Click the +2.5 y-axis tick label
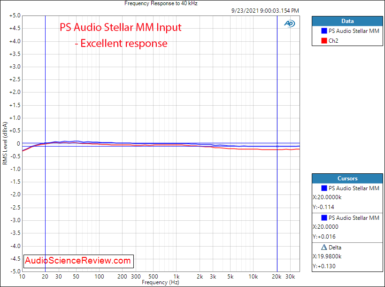The image size is (385, 287). 15,79
